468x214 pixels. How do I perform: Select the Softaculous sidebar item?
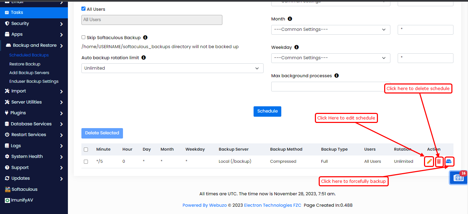(x=24, y=189)
